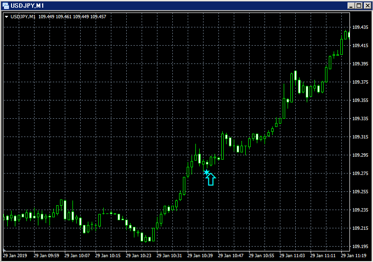Click the 29 Jan 11:03 time label
The width and height of the screenshot is (373, 262).
coord(292,256)
